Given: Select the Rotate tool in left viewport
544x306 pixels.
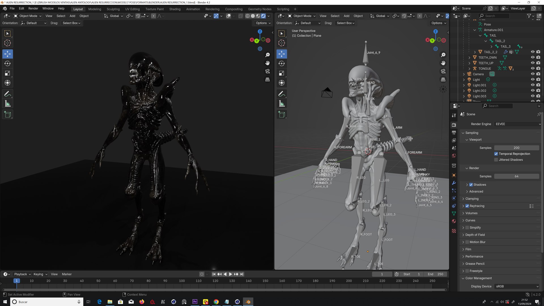Looking at the screenshot, I should 8,63.
